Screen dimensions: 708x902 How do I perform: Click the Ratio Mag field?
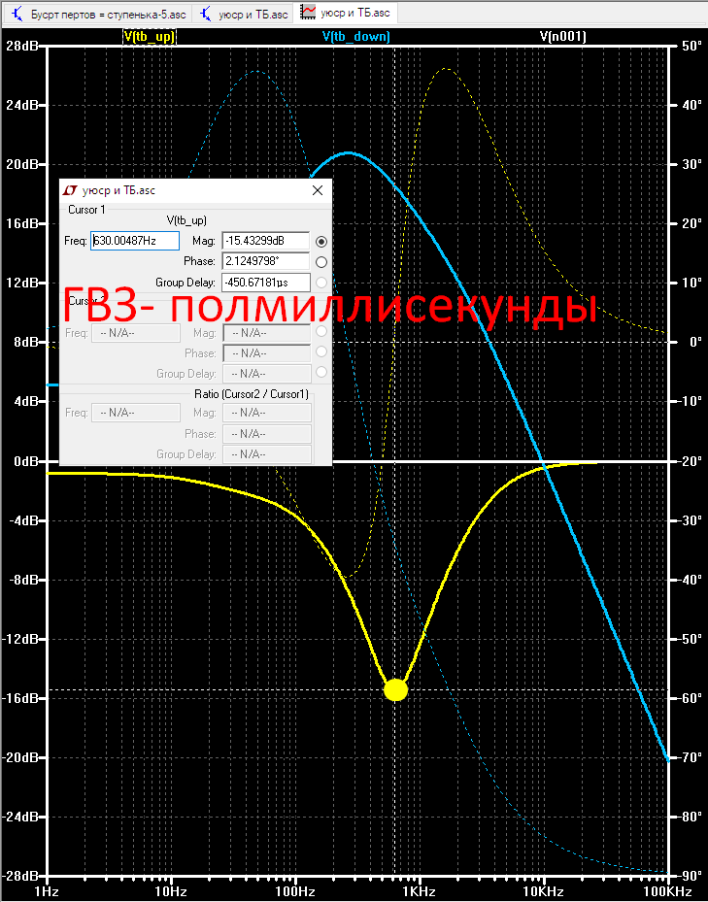[x=267, y=413]
